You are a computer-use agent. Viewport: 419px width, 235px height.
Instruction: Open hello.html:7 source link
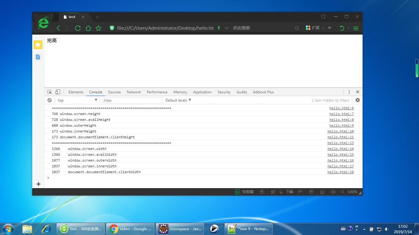tap(341, 114)
